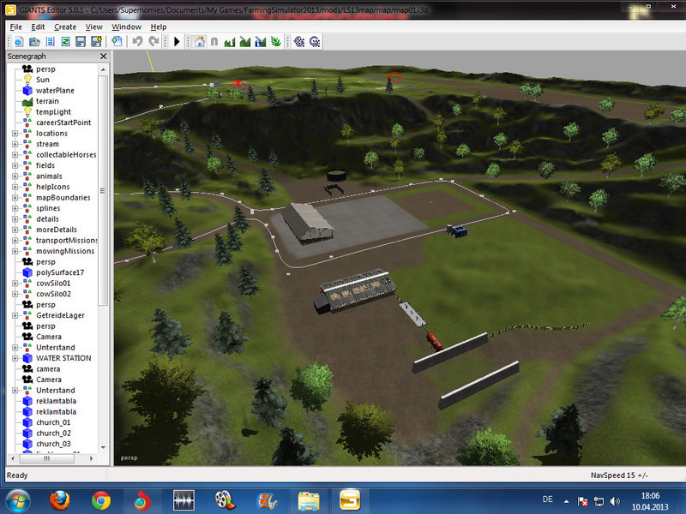686x514 pixels.
Task: Select the terrain detail texture paint icon
Action: [x=245, y=42]
